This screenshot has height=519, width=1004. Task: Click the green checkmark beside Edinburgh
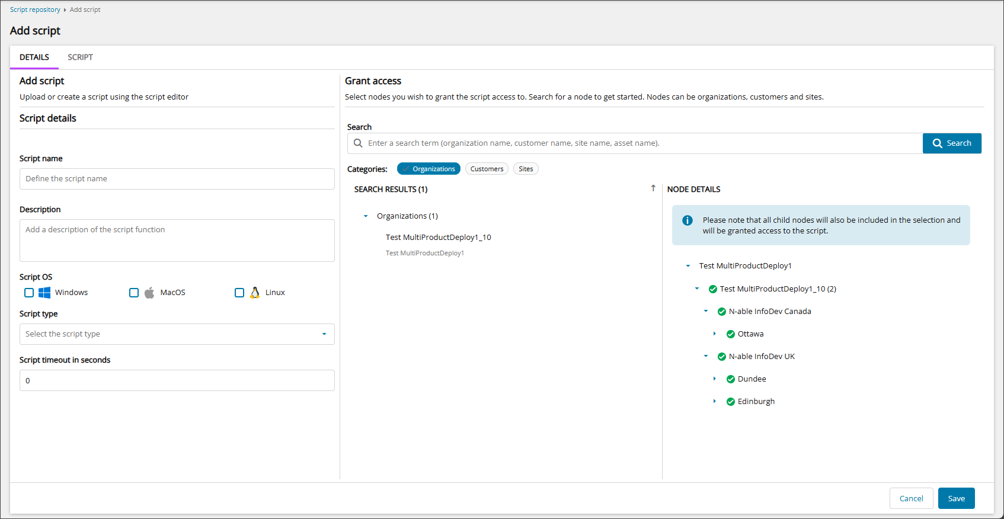pyautogui.click(x=730, y=402)
